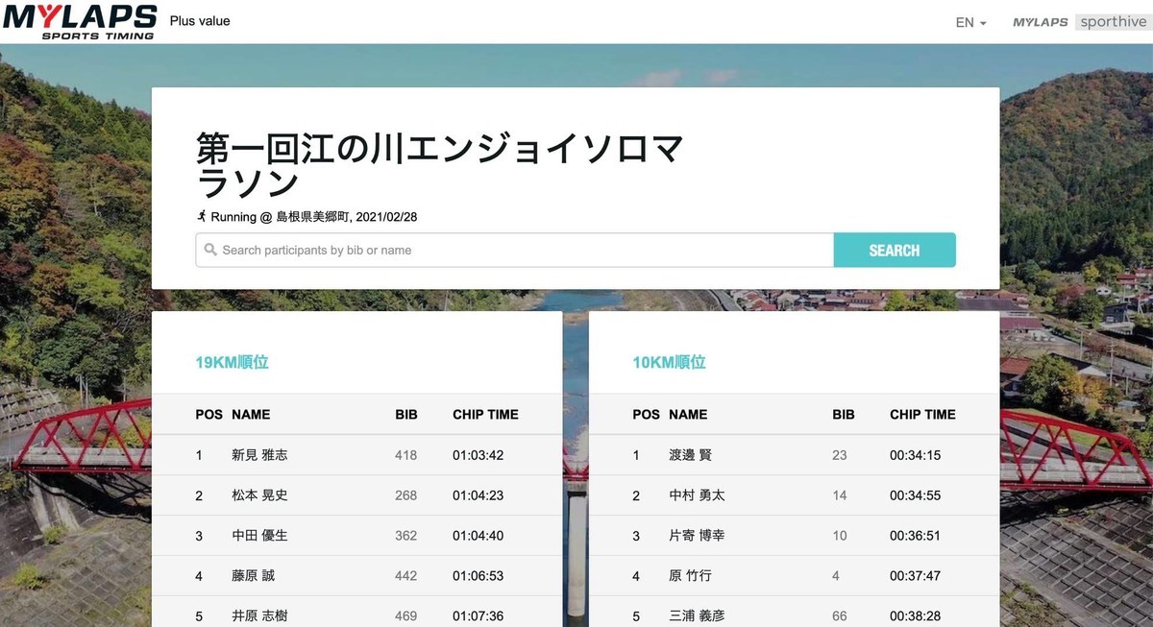The height and width of the screenshot is (627, 1153).
Task: Select runner 渡邊 賢 in 10KM table
Action: coord(690,455)
